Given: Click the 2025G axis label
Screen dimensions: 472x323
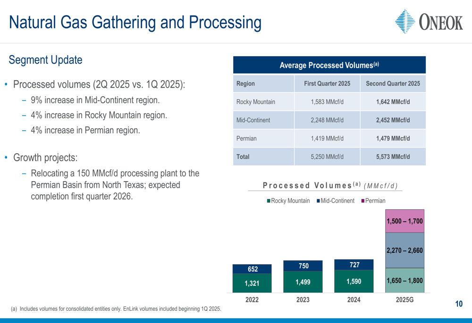Looking at the screenshot, I should [405, 300].
